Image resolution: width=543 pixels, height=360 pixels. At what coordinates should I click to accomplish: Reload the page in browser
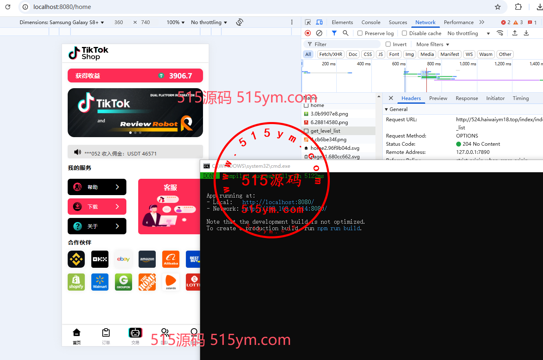[x=8, y=7]
